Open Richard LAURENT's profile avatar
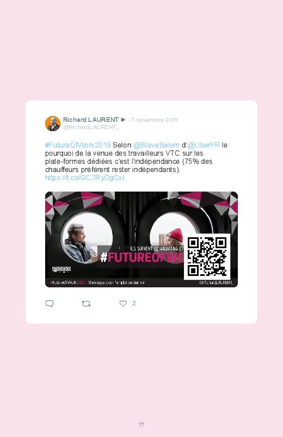The height and width of the screenshot is (437, 283). 53,124
